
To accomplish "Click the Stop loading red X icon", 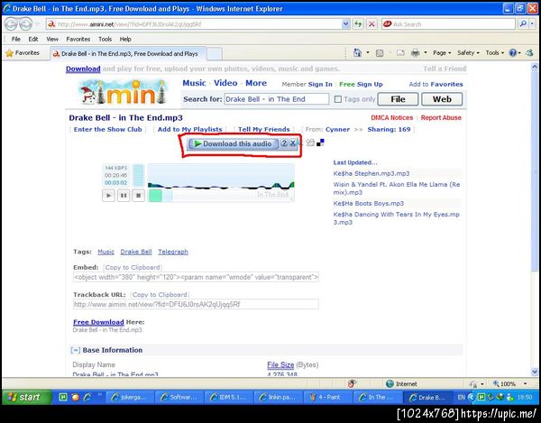I will [371, 24].
